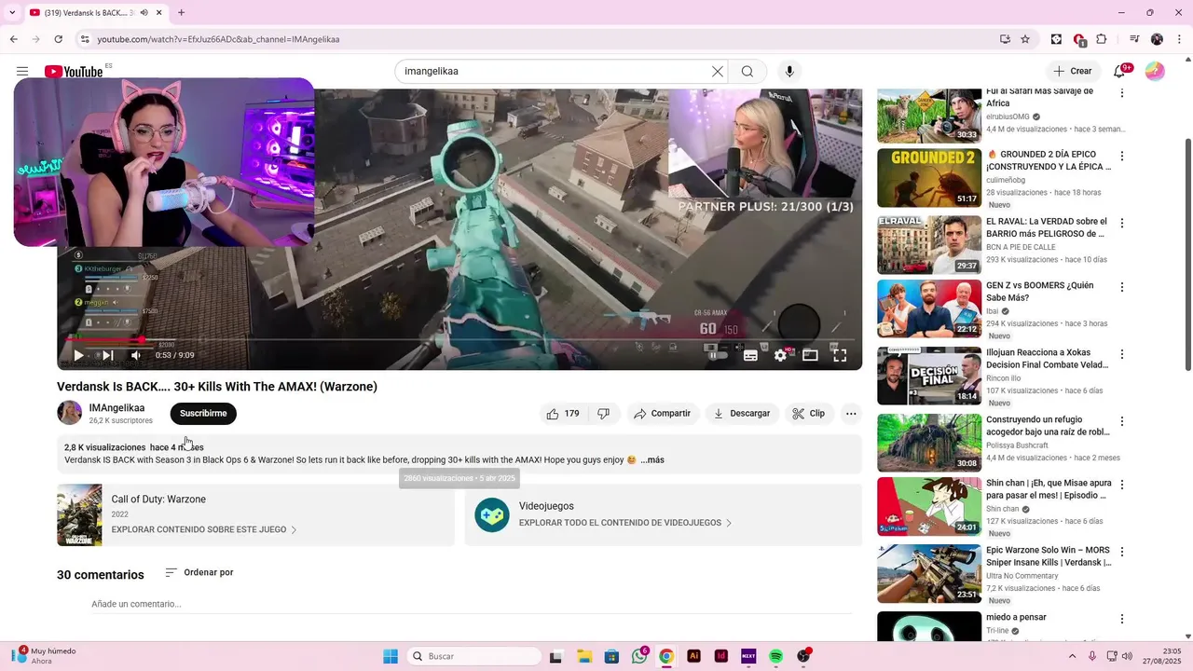Image resolution: width=1193 pixels, height=671 pixels.
Task: Open the notifications bell
Action: click(x=1121, y=72)
